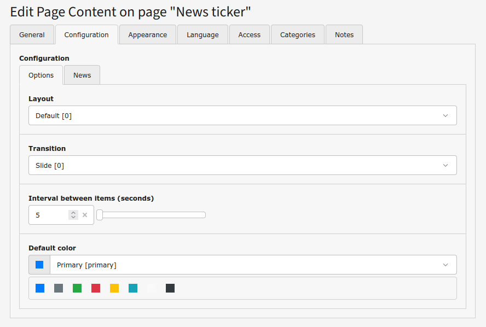486x327 pixels.
Task: Go to the Categories tab
Action: [x=297, y=34]
